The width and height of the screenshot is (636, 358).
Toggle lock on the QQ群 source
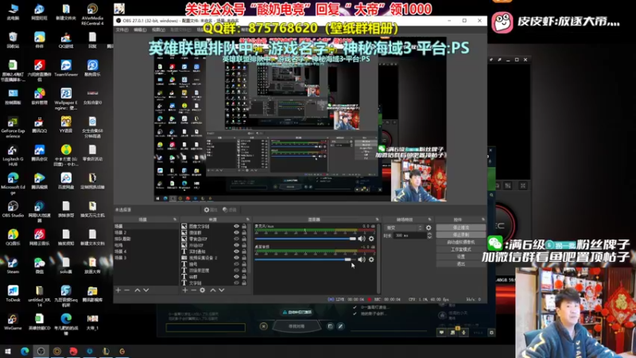244,276
